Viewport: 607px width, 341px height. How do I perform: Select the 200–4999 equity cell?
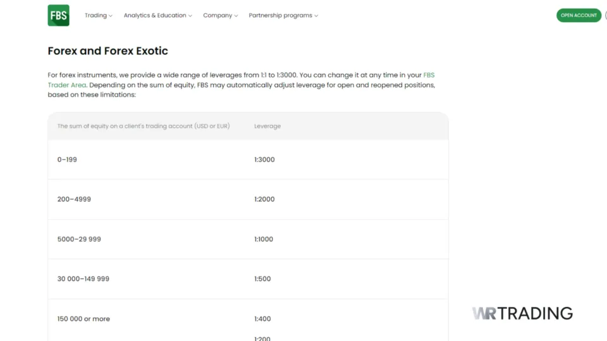(x=74, y=200)
